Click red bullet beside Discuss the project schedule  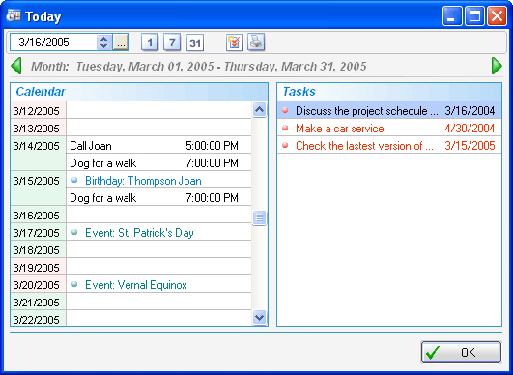click(285, 110)
